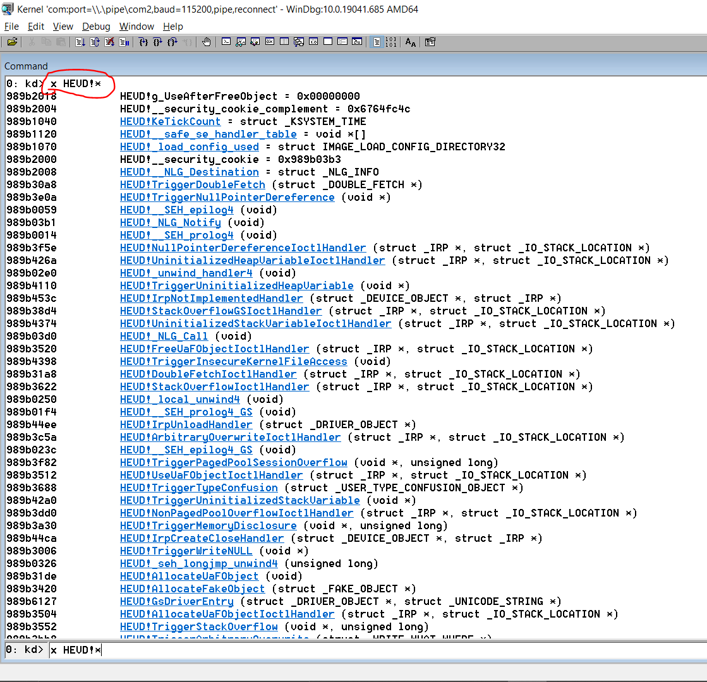The height and width of the screenshot is (682, 707).
Task: Open the HEVD!GsDriverEntry symbol link
Action: 177,601
